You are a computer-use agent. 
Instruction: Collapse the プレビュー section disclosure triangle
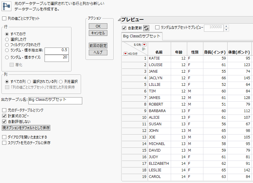click(119, 20)
